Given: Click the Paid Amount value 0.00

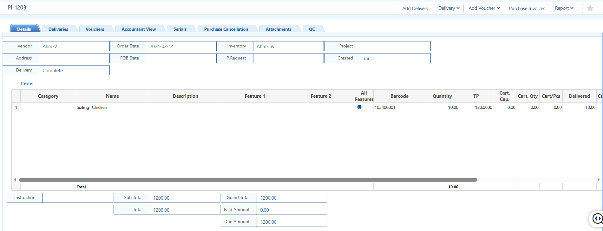Looking at the screenshot, I should [x=292, y=210].
